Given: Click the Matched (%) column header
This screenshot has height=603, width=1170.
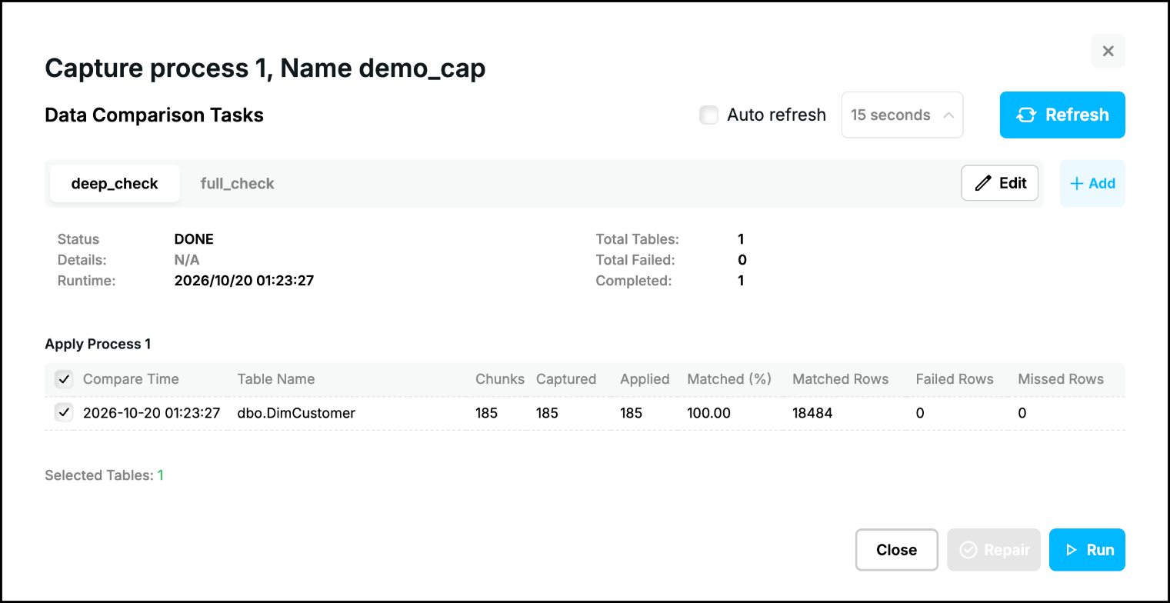Looking at the screenshot, I should 729,379.
